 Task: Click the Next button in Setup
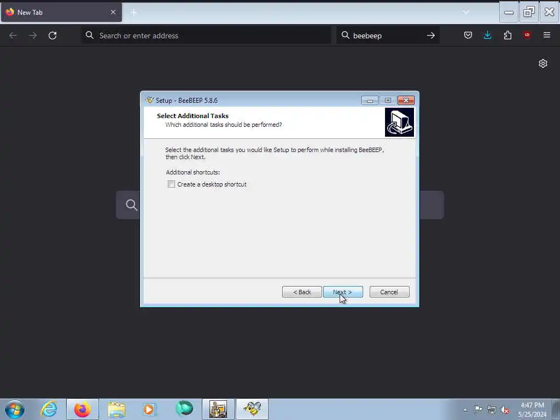(x=343, y=292)
